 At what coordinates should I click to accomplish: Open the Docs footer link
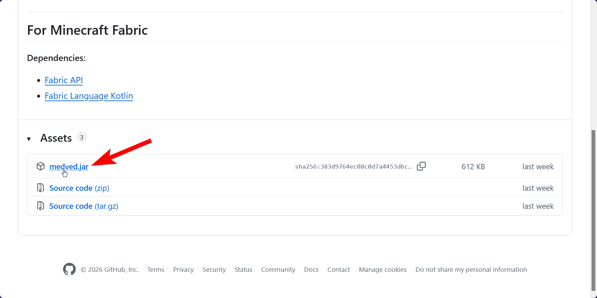[x=311, y=269]
